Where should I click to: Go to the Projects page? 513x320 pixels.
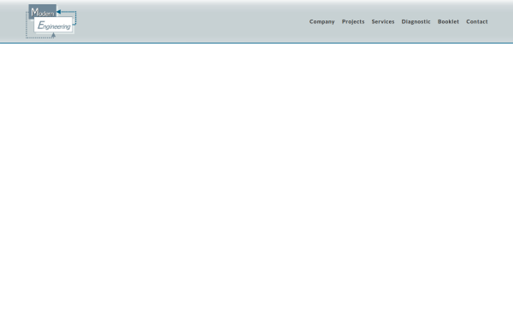pyautogui.click(x=353, y=21)
